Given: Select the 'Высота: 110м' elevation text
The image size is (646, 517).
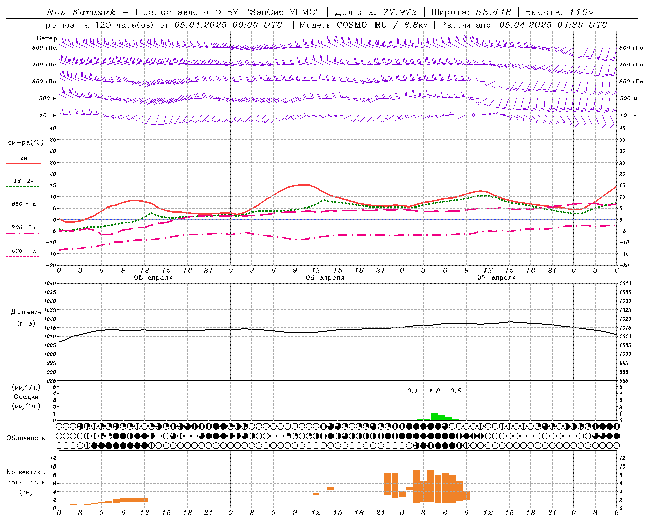Looking at the screenshot, I should [x=559, y=12].
